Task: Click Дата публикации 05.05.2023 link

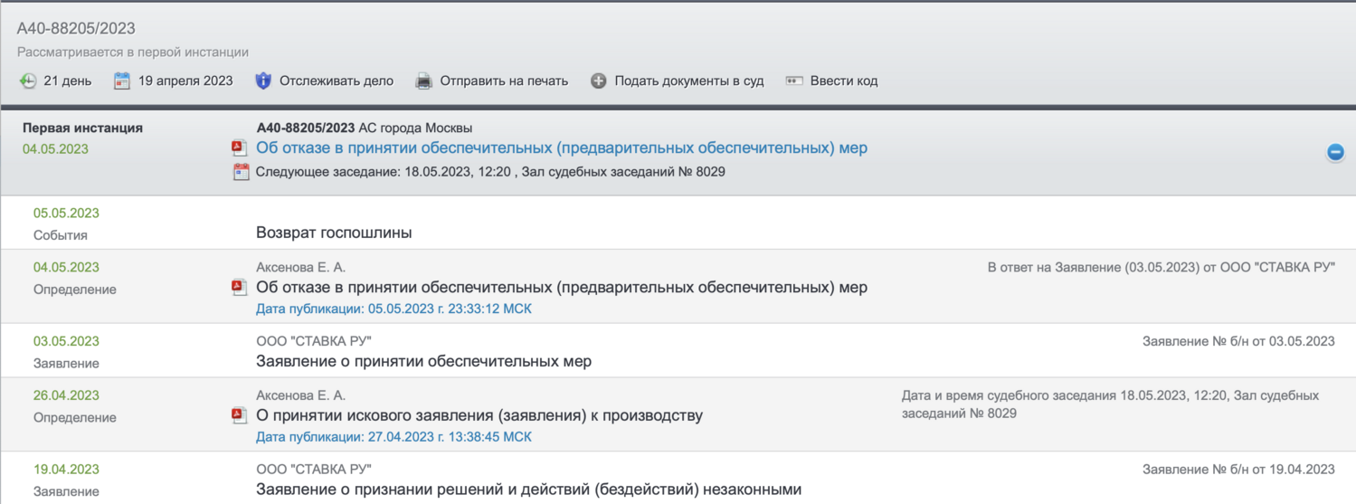Action: coord(394,309)
